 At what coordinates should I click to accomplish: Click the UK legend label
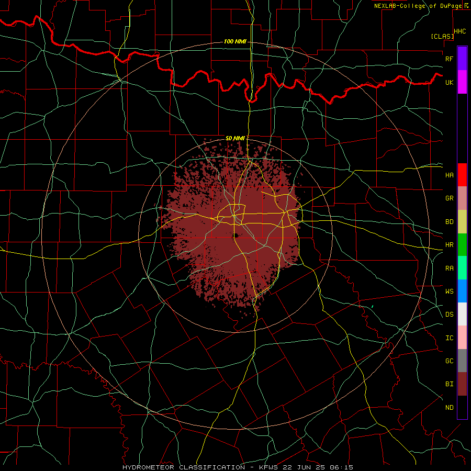[449, 82]
